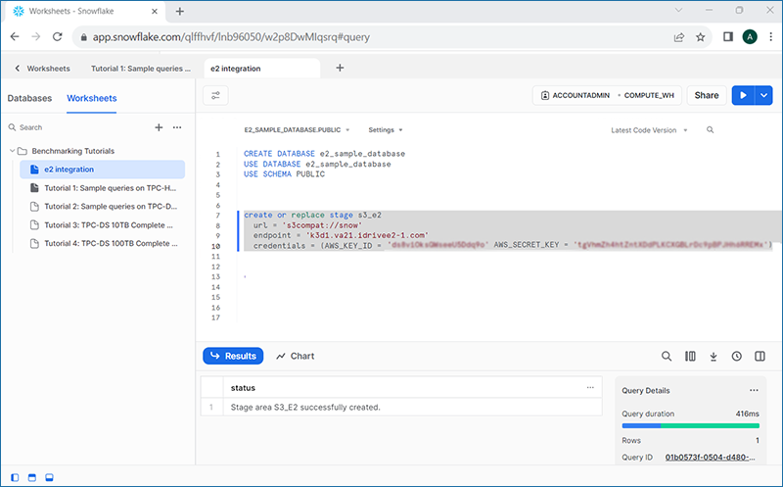The image size is (783, 487).
Task: Open Query Details more options ellipsis
Action: tap(754, 391)
